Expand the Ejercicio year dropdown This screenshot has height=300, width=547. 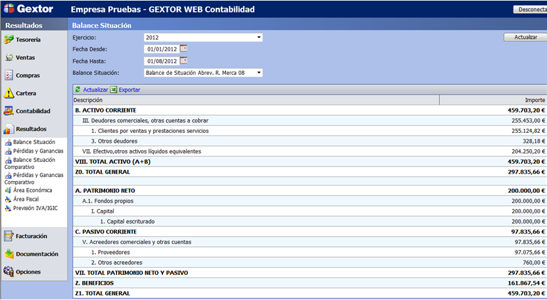point(259,37)
